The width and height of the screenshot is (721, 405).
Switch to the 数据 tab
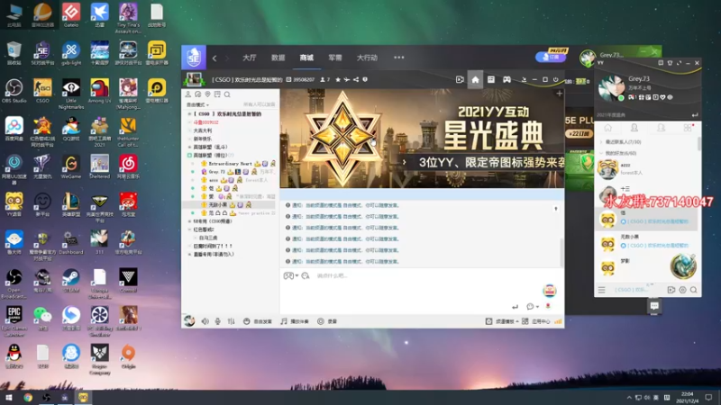tap(278, 58)
